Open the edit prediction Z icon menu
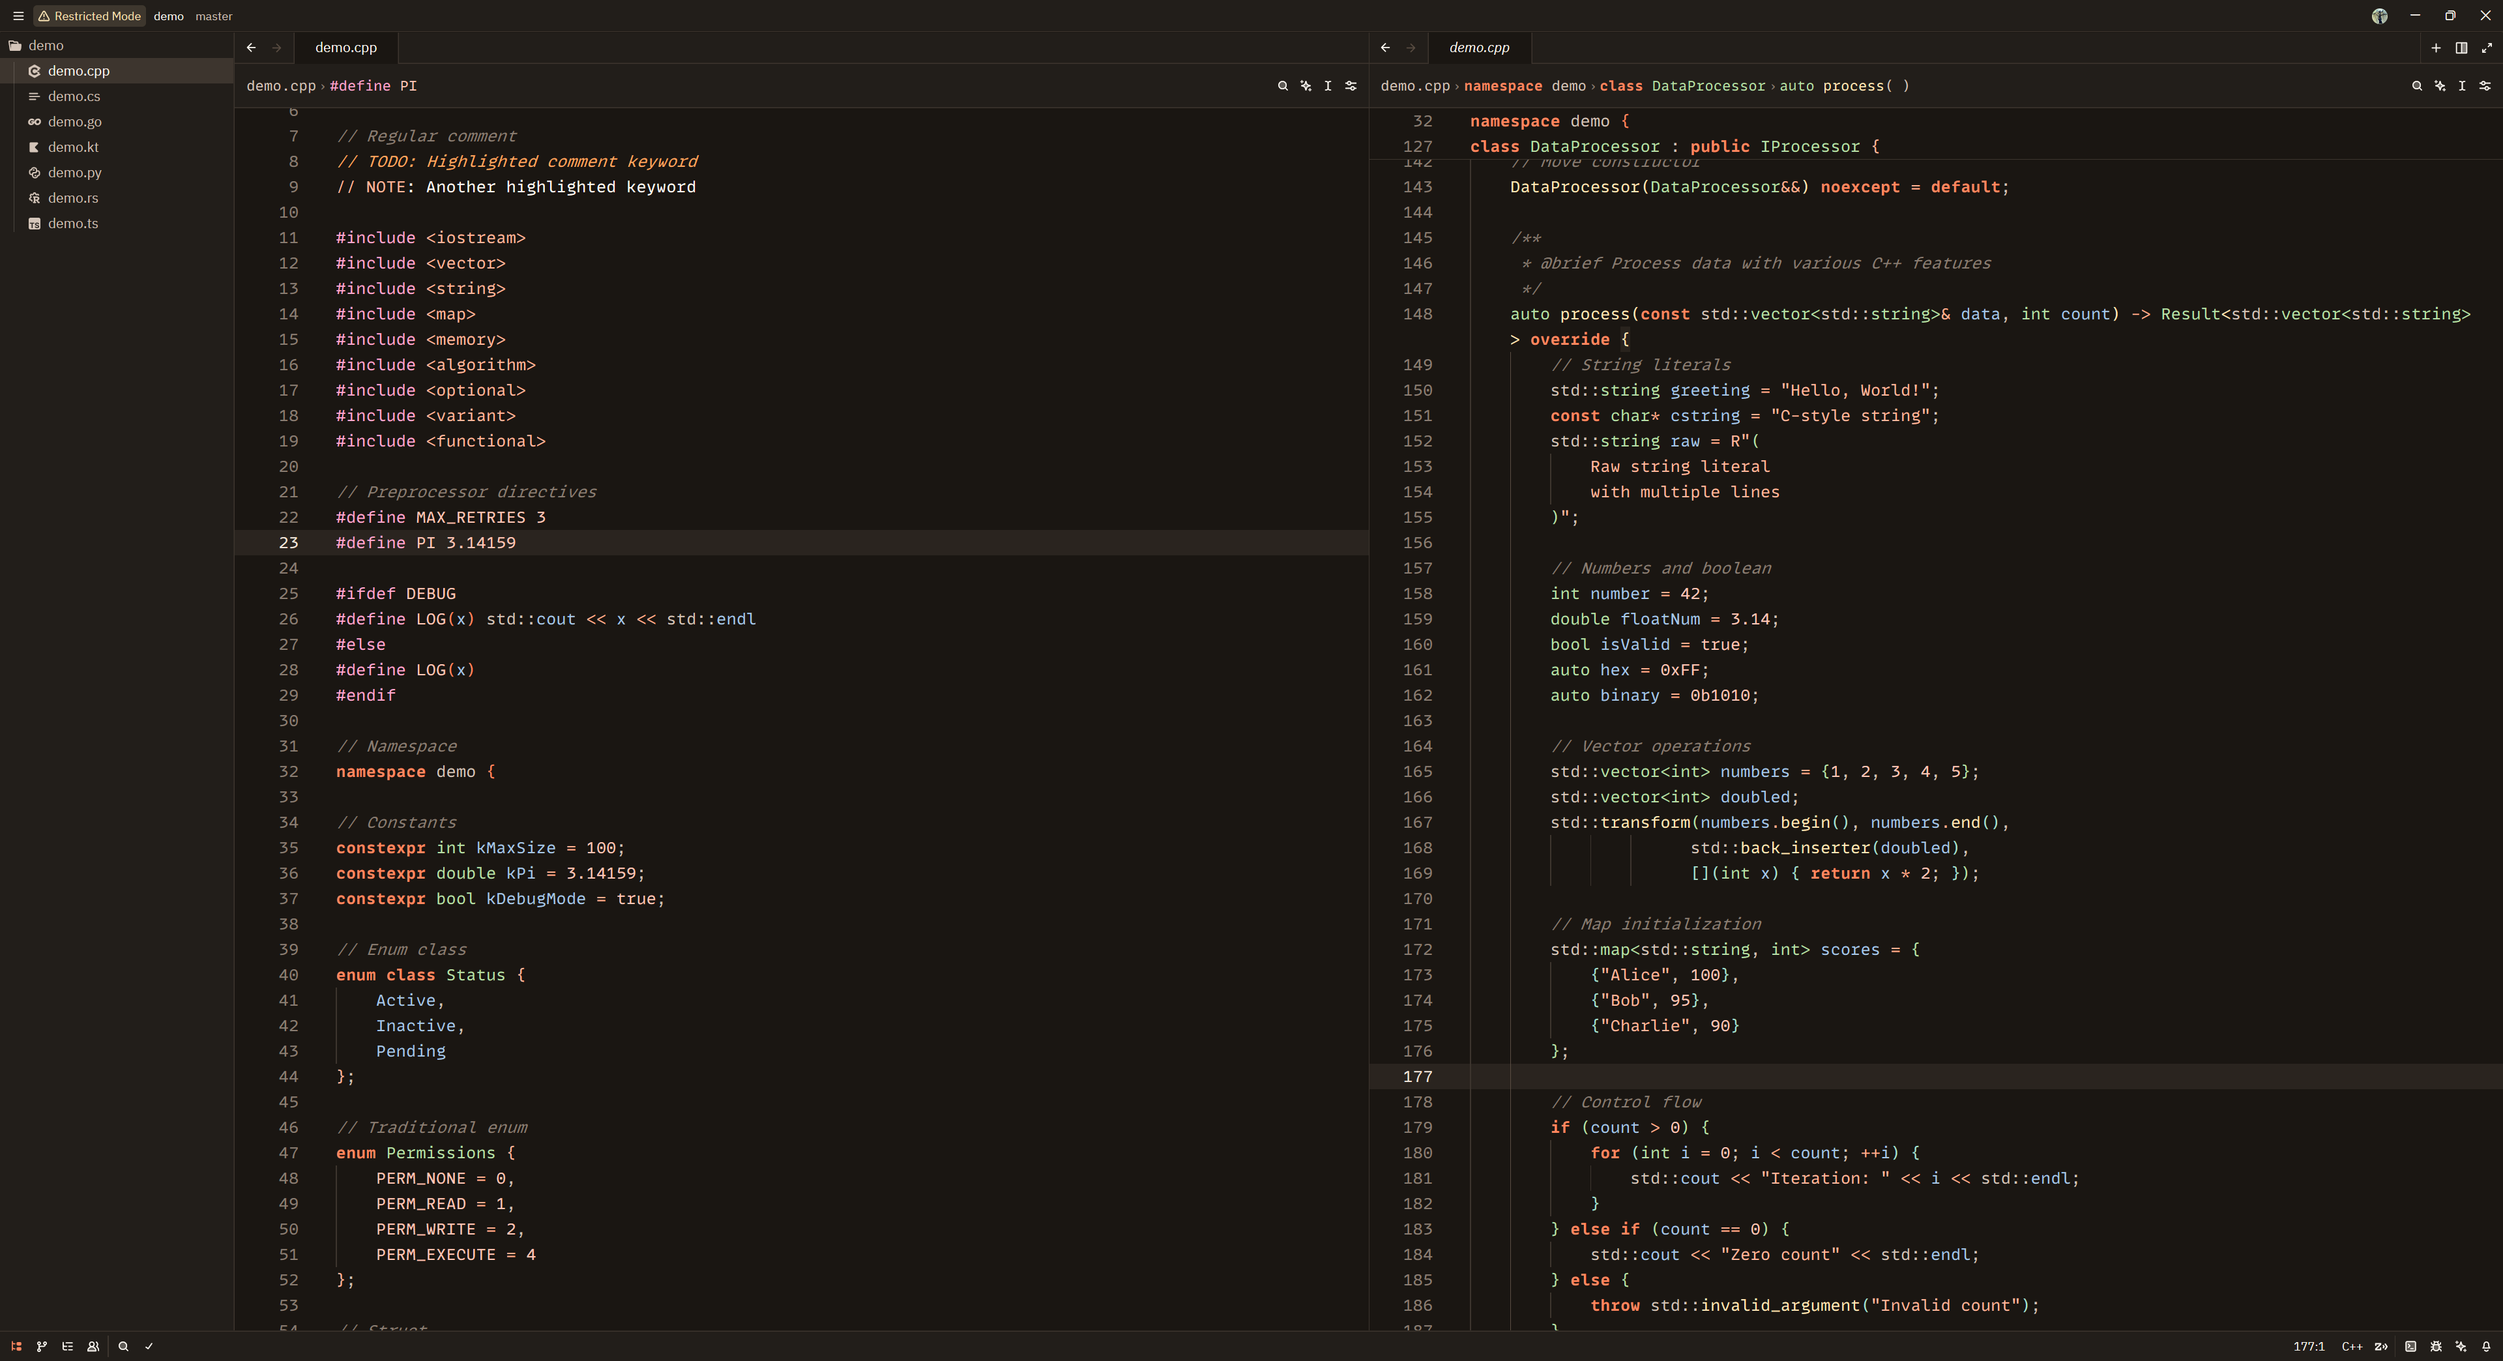This screenshot has width=2503, height=1361. pyautogui.click(x=2380, y=1347)
